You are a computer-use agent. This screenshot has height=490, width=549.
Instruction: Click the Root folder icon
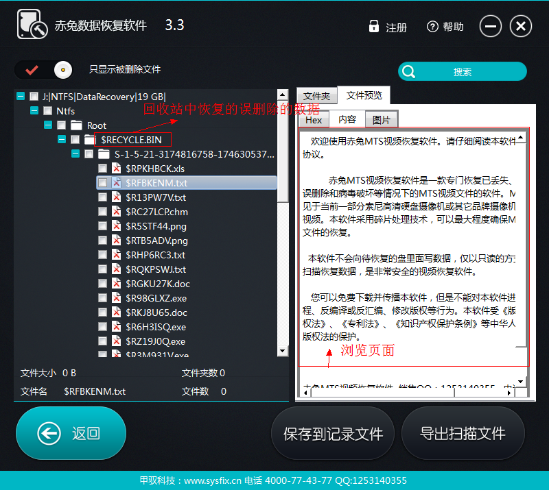tap(75, 125)
